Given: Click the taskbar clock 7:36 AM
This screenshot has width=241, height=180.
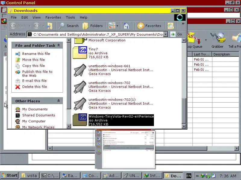Looking at the screenshot, I should 228,176.
